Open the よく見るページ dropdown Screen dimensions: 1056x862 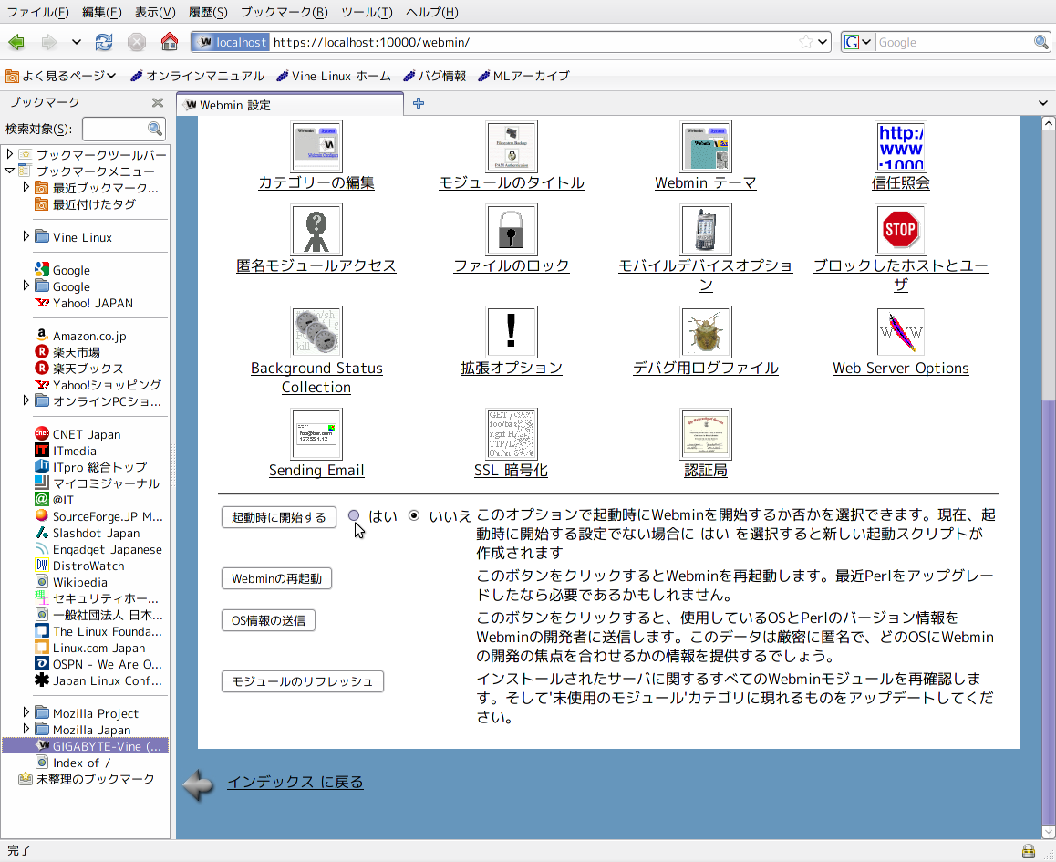(x=61, y=76)
